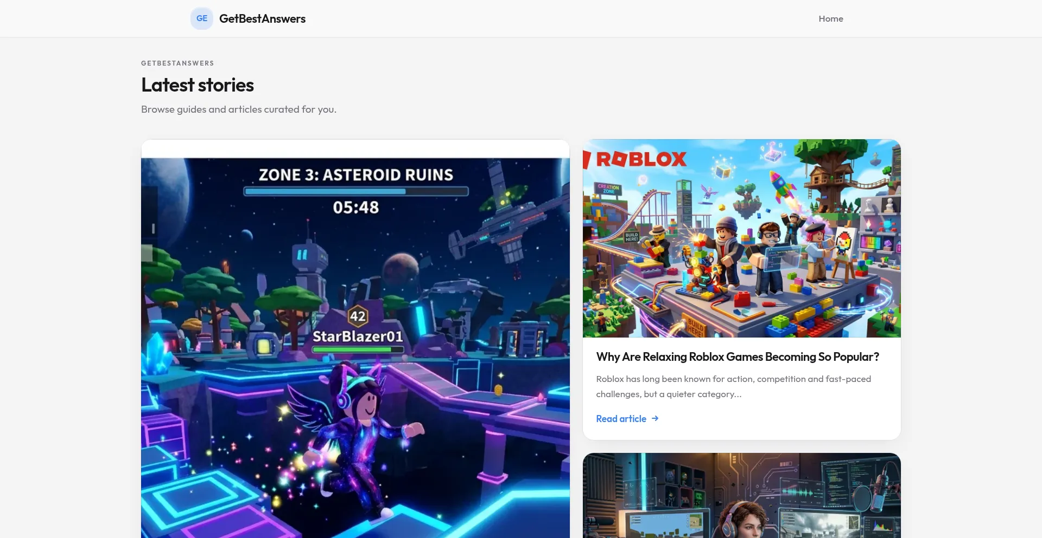The image size is (1042, 538).
Task: Select the small GETBESTANSWERS label above heading
Action: (x=177, y=63)
